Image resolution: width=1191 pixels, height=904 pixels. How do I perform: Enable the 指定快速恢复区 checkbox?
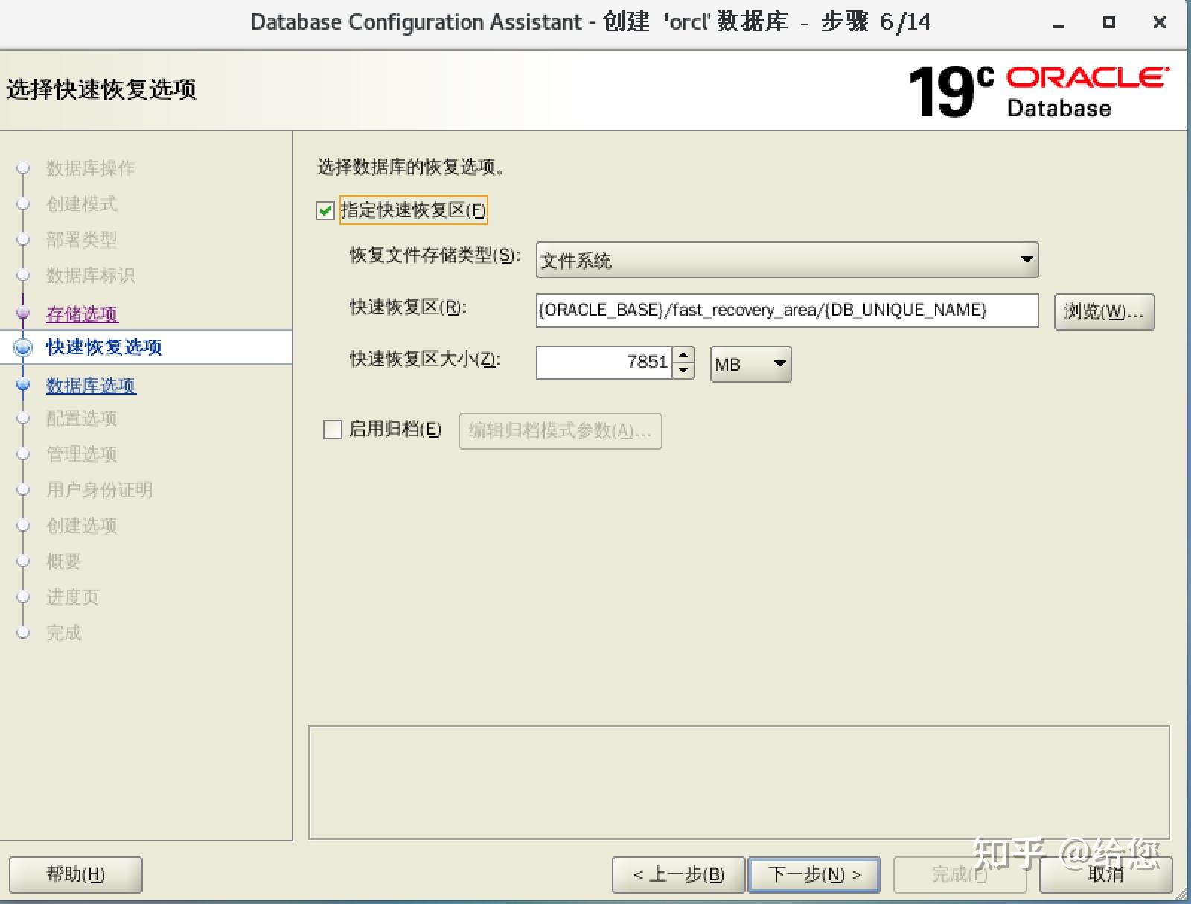pyautogui.click(x=326, y=210)
